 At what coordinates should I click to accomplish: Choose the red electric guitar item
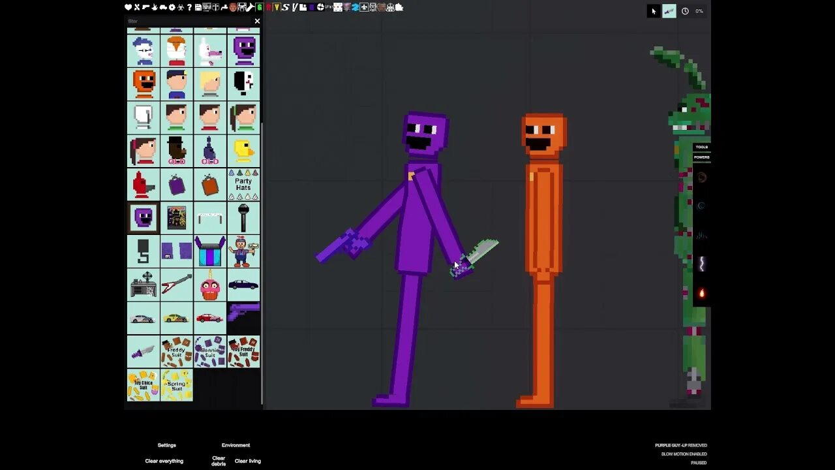[x=177, y=285]
